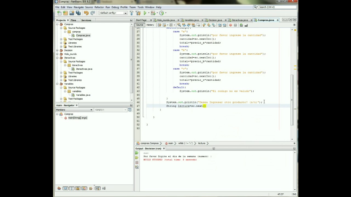The image size is (351, 197).
Task: Run the project with green play icon
Action: point(145,13)
